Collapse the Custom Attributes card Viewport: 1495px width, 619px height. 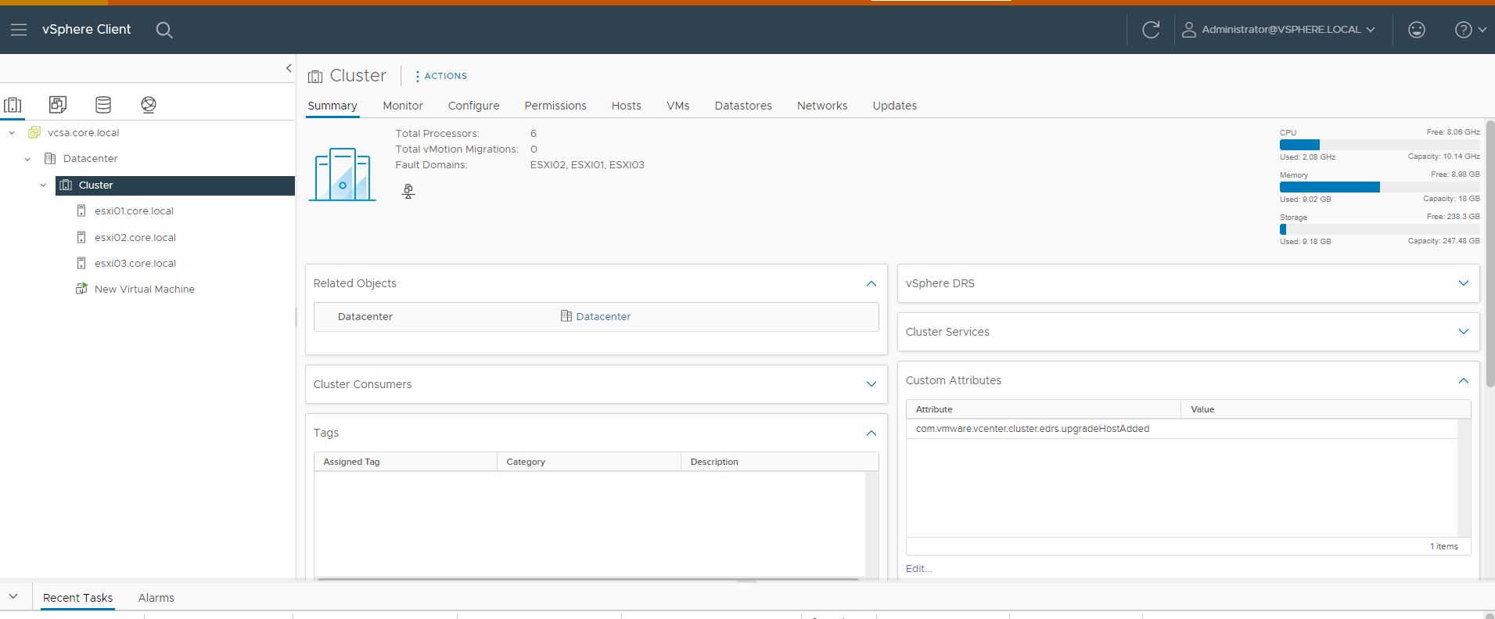[x=1464, y=380]
